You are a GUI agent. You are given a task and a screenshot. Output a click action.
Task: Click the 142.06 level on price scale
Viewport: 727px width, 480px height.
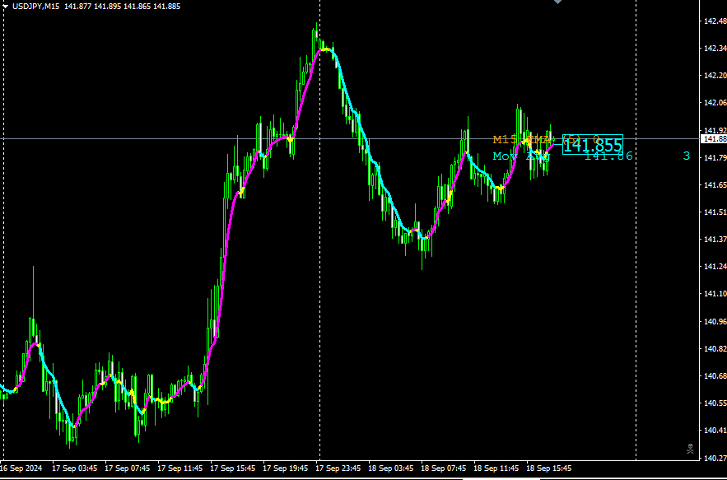click(712, 103)
